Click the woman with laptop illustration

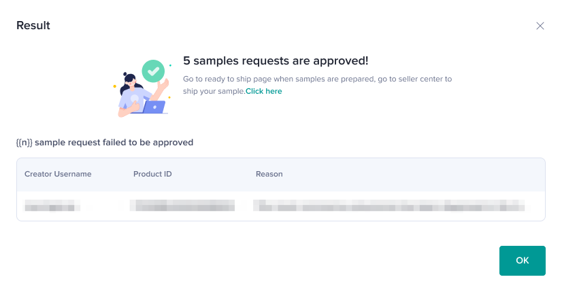point(136,92)
